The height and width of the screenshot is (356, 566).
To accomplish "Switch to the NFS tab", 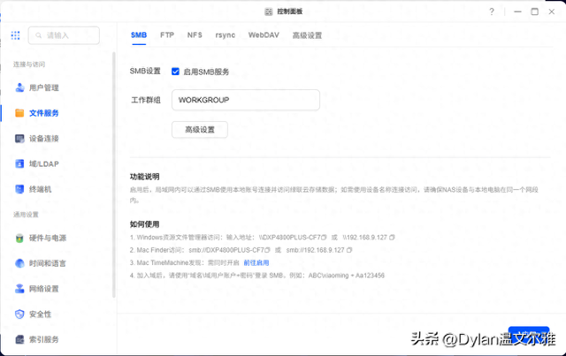I will click(x=195, y=35).
